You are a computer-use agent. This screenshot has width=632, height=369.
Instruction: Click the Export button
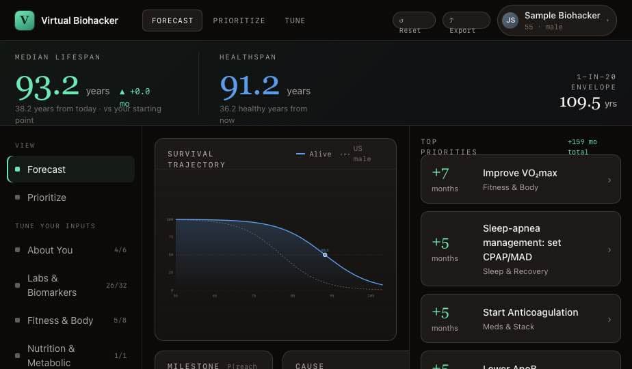(x=466, y=20)
